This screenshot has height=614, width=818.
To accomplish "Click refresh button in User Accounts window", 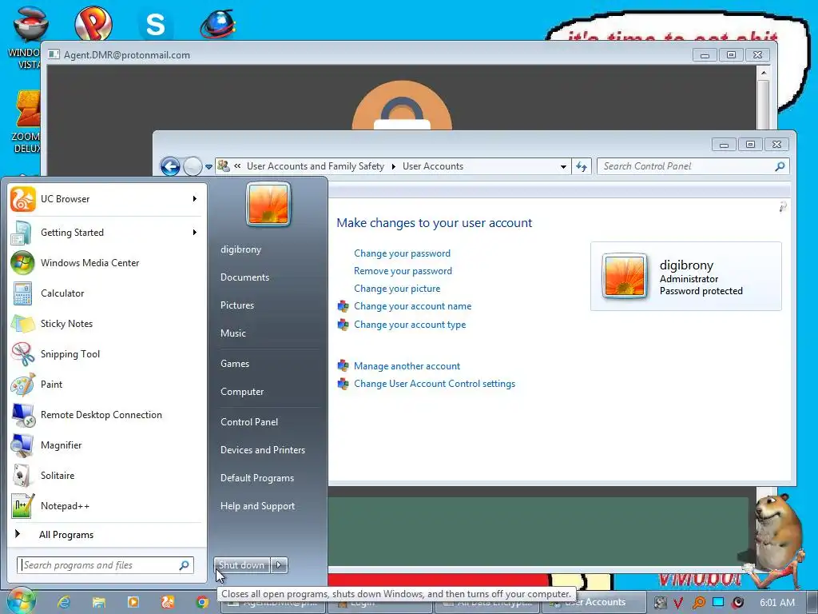I will pos(582,166).
